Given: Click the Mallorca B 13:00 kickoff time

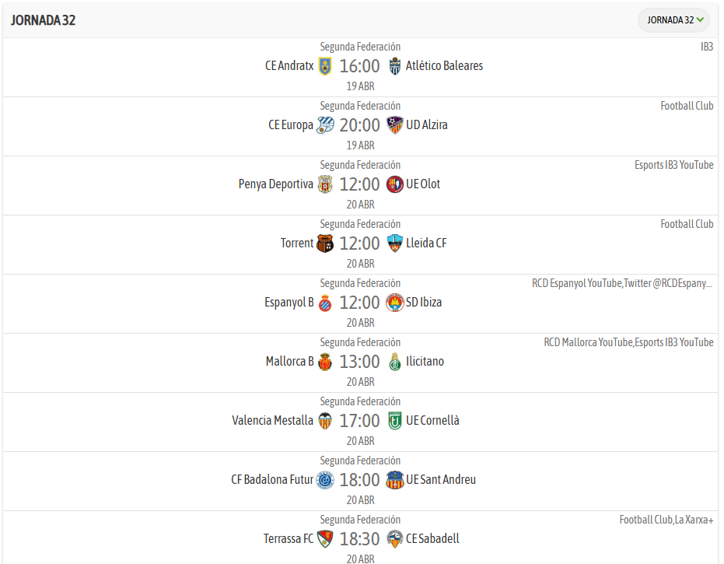Looking at the screenshot, I should tap(359, 362).
